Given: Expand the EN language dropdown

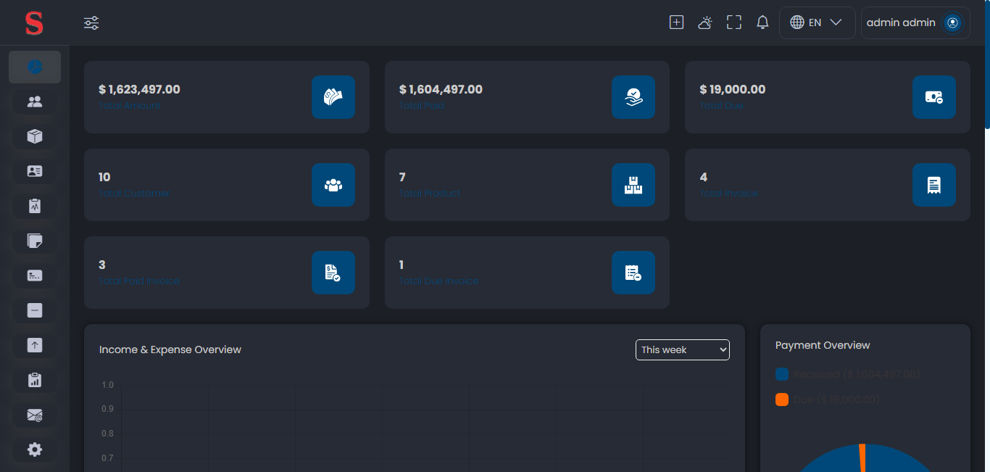Looking at the screenshot, I should point(817,22).
